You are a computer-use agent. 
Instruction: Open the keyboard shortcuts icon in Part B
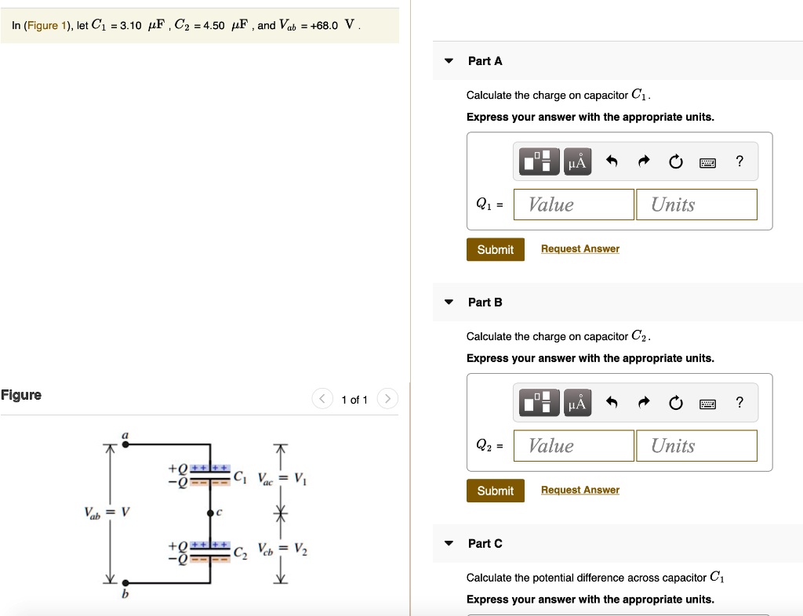coord(708,402)
